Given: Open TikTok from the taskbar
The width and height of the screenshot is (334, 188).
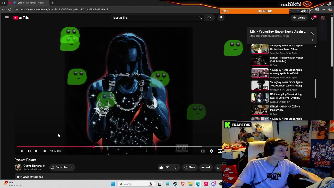Looking at the screenshot, I should tap(206, 184).
